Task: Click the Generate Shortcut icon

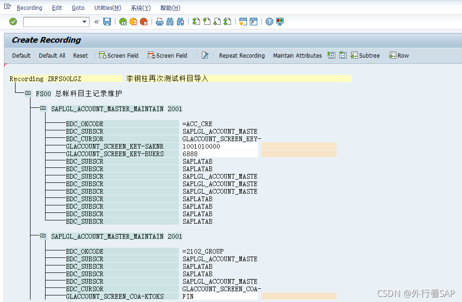Action: [254, 22]
